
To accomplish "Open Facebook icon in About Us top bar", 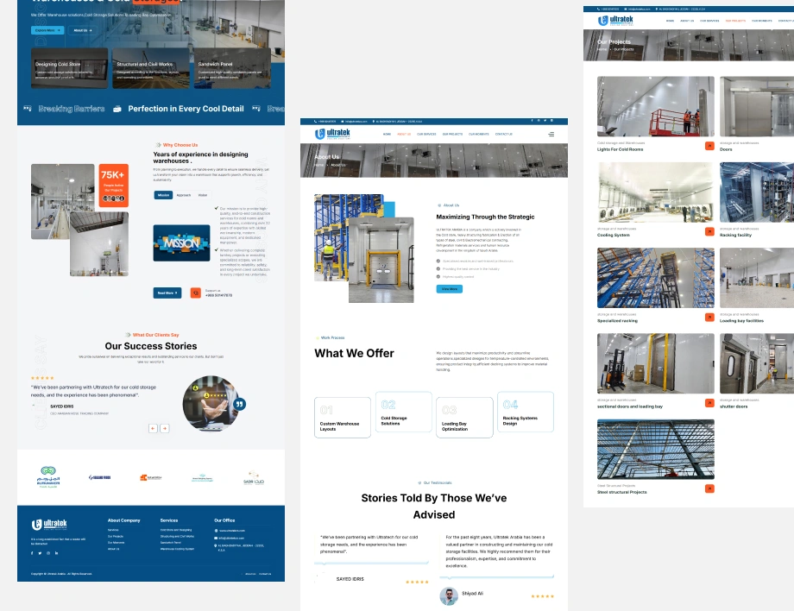I will click(x=532, y=121).
